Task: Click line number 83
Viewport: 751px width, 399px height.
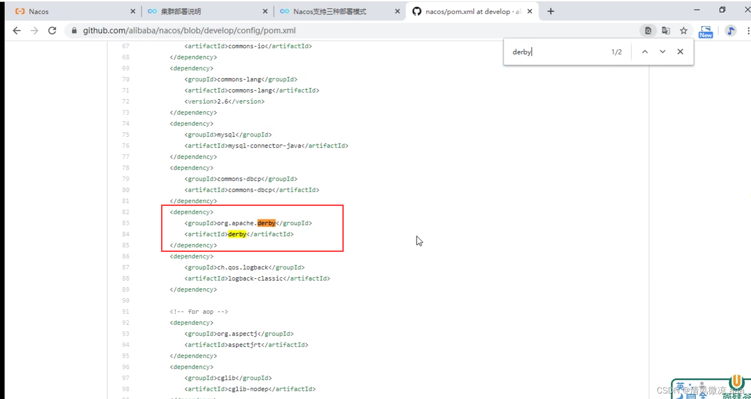Action: pyautogui.click(x=126, y=223)
